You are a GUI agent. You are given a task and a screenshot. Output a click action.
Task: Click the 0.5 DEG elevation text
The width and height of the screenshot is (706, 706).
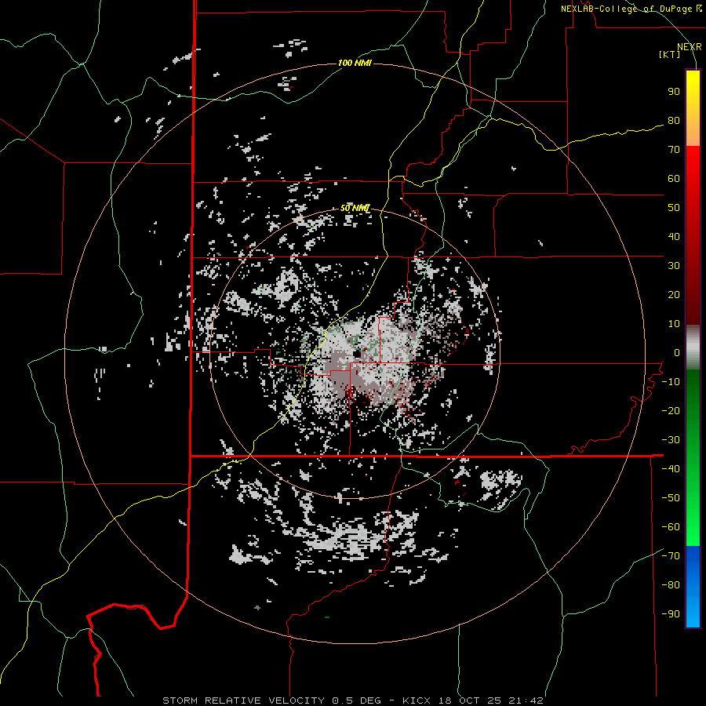coord(357,701)
